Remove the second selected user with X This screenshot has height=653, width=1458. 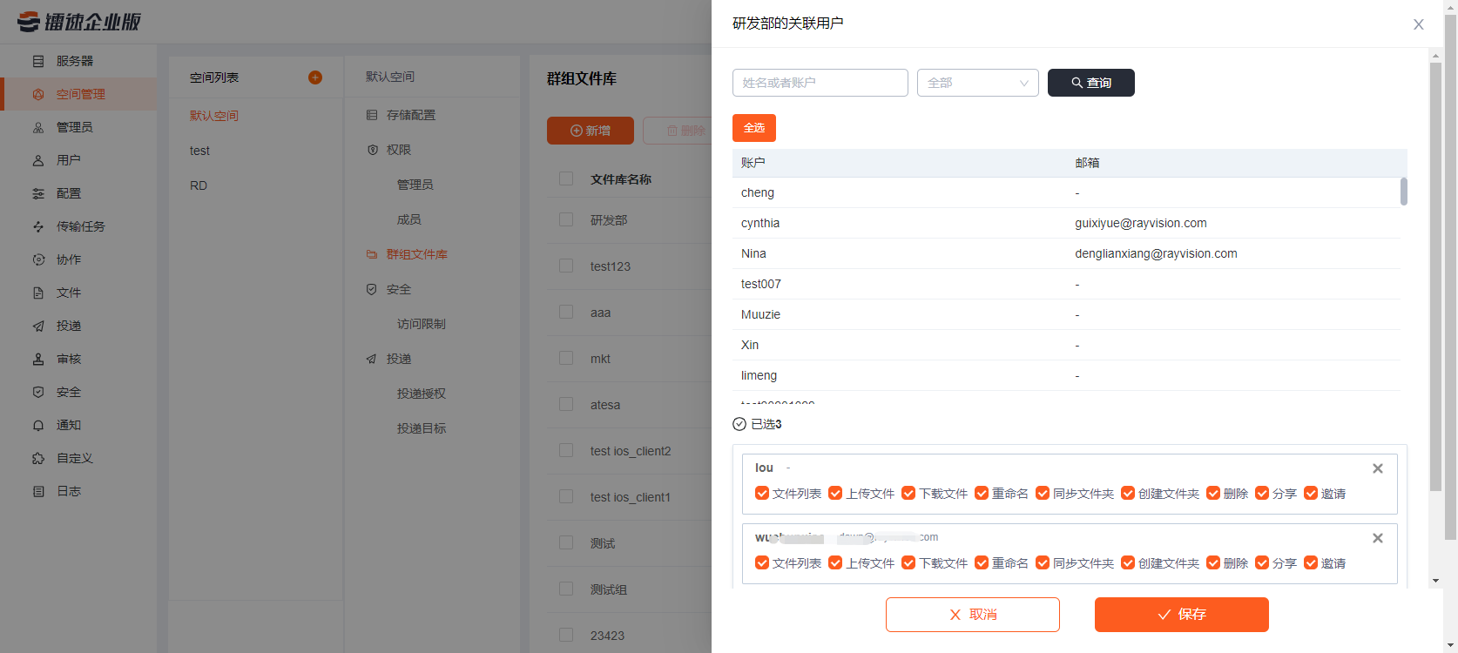click(1378, 538)
